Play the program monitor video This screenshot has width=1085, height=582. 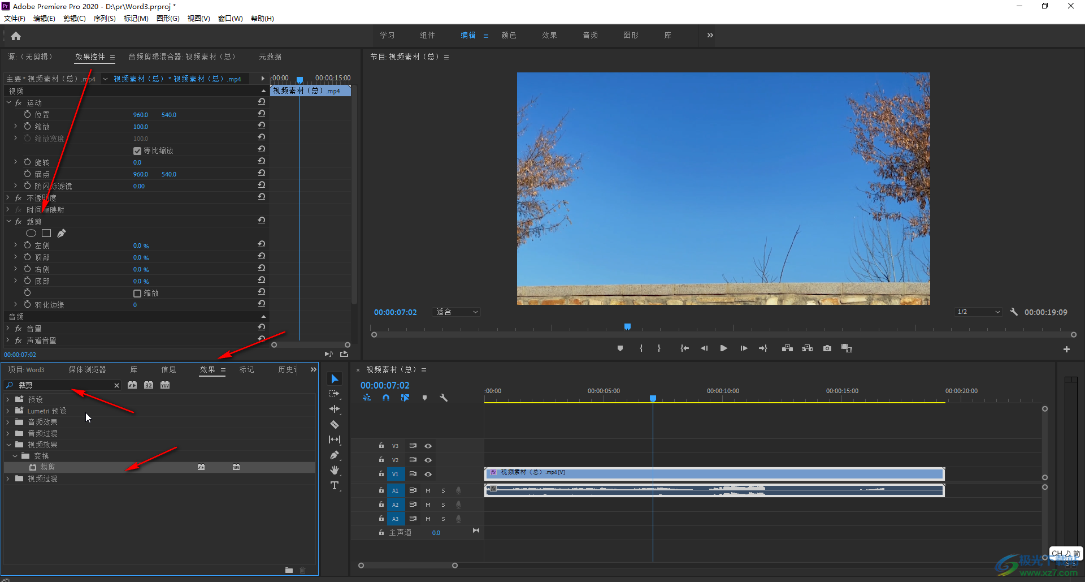(723, 348)
